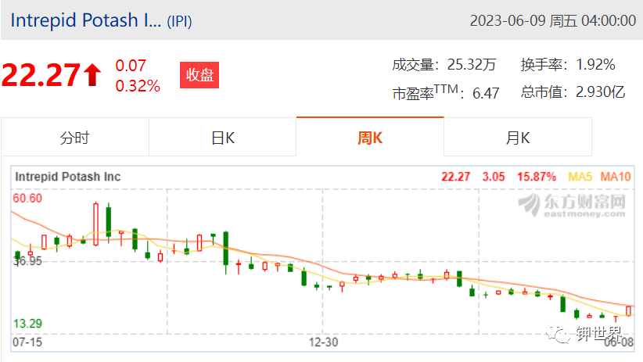The width and height of the screenshot is (643, 362).
Task: Click the (IPI) ticker symbol
Action: click(179, 21)
